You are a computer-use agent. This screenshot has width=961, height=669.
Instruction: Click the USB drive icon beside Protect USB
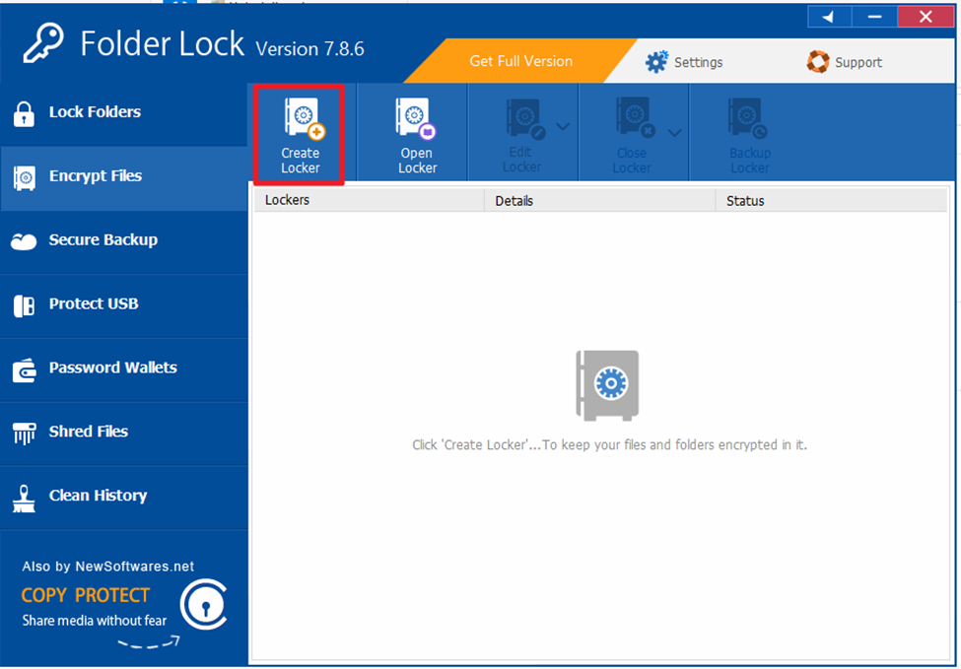[x=24, y=305]
